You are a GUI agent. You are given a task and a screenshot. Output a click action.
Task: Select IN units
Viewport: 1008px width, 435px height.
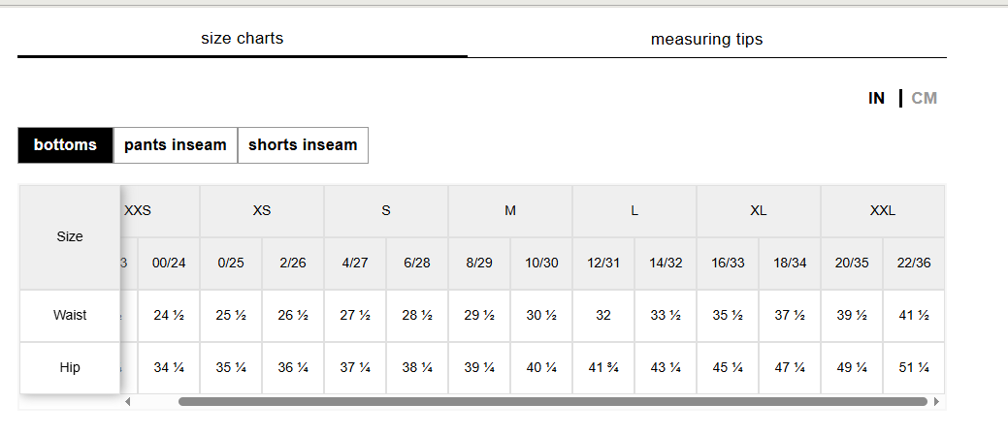pyautogui.click(x=876, y=98)
